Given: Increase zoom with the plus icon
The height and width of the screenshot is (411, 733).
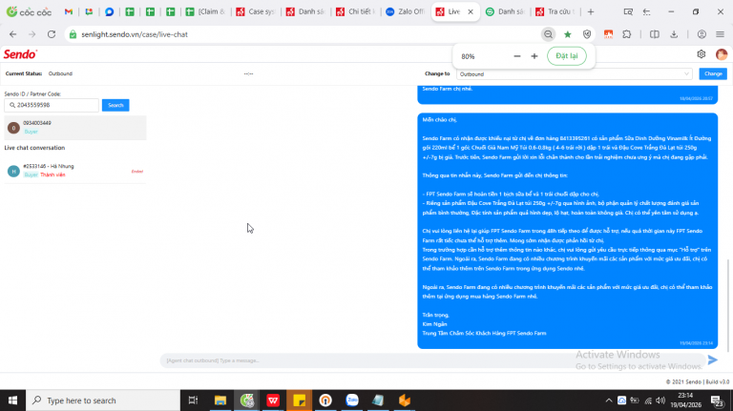Looking at the screenshot, I should tap(534, 56).
